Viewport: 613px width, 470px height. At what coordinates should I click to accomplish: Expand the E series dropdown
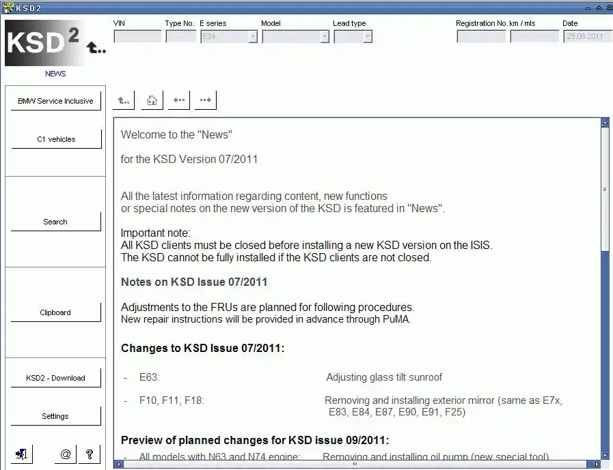tap(253, 37)
